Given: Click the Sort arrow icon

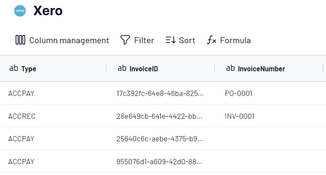Looking at the screenshot, I should point(171,40).
